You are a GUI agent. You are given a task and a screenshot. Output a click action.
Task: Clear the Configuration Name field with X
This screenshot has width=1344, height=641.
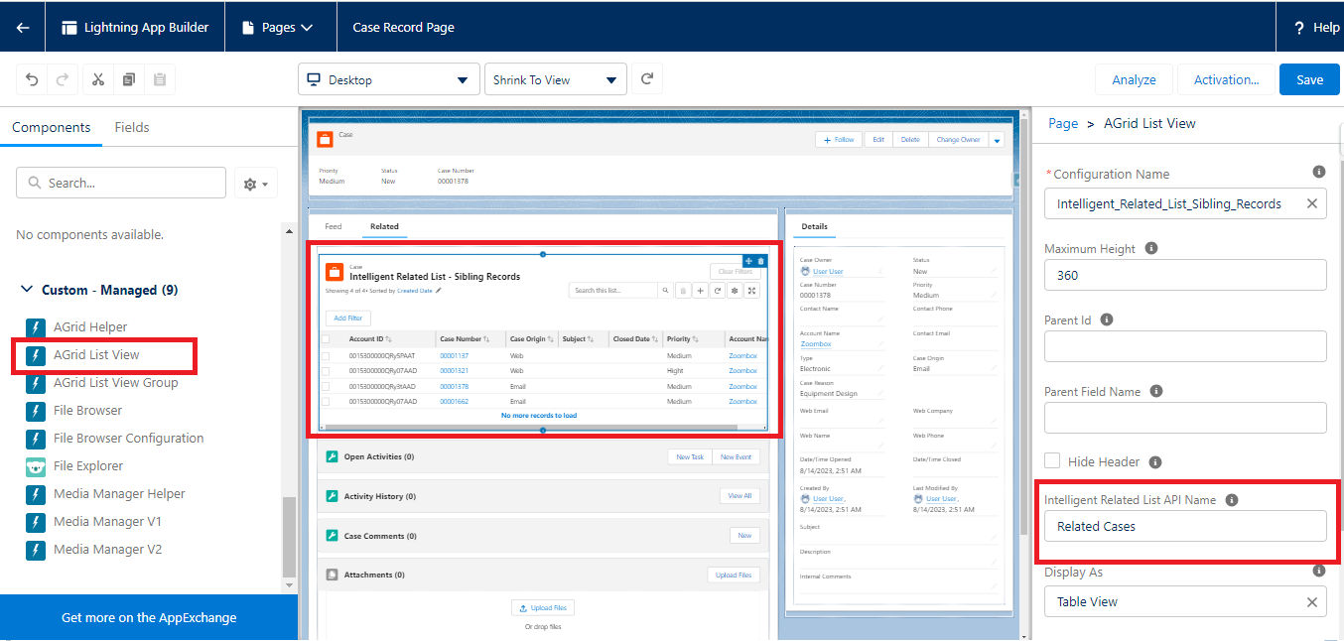[1311, 203]
